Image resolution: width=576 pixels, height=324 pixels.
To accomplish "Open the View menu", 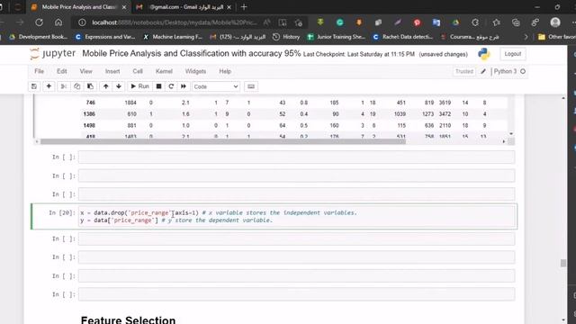I will [x=86, y=71].
